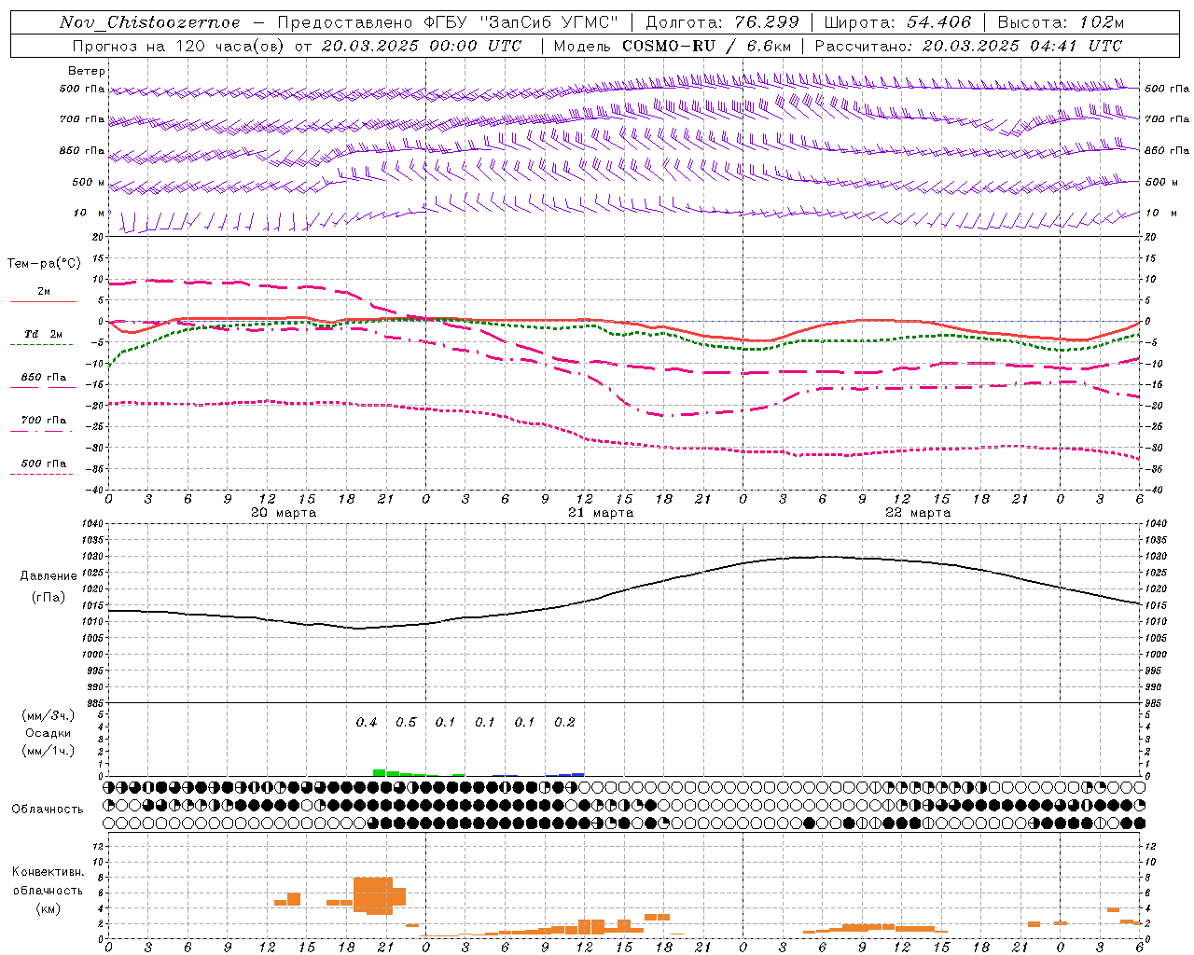Click the 'Ветер' wind panel label
1194x955 pixels.
pos(87,71)
